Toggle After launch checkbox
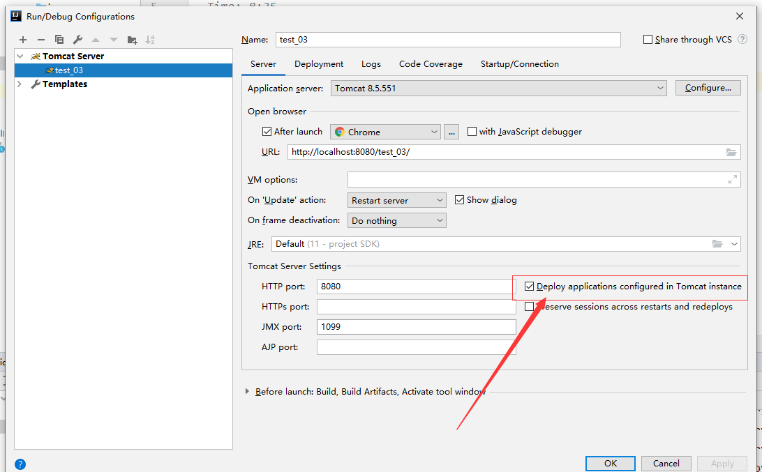 pos(267,132)
